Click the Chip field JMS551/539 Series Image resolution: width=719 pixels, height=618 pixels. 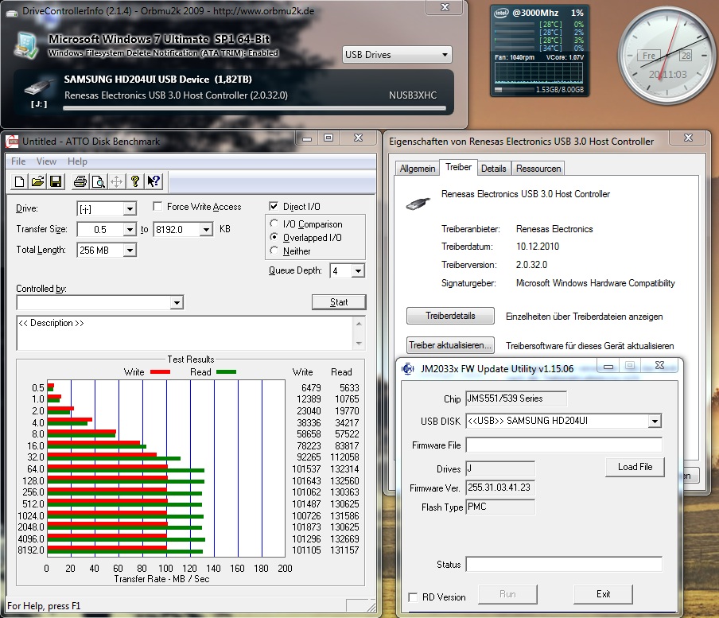[x=516, y=398]
